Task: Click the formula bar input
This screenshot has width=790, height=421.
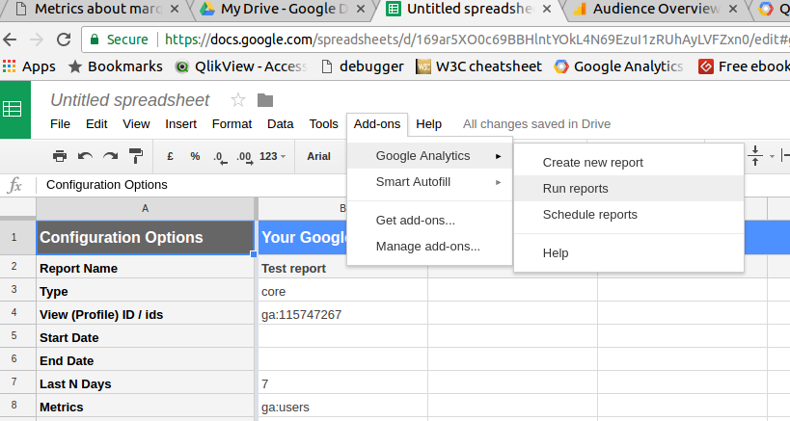Action: 191,185
